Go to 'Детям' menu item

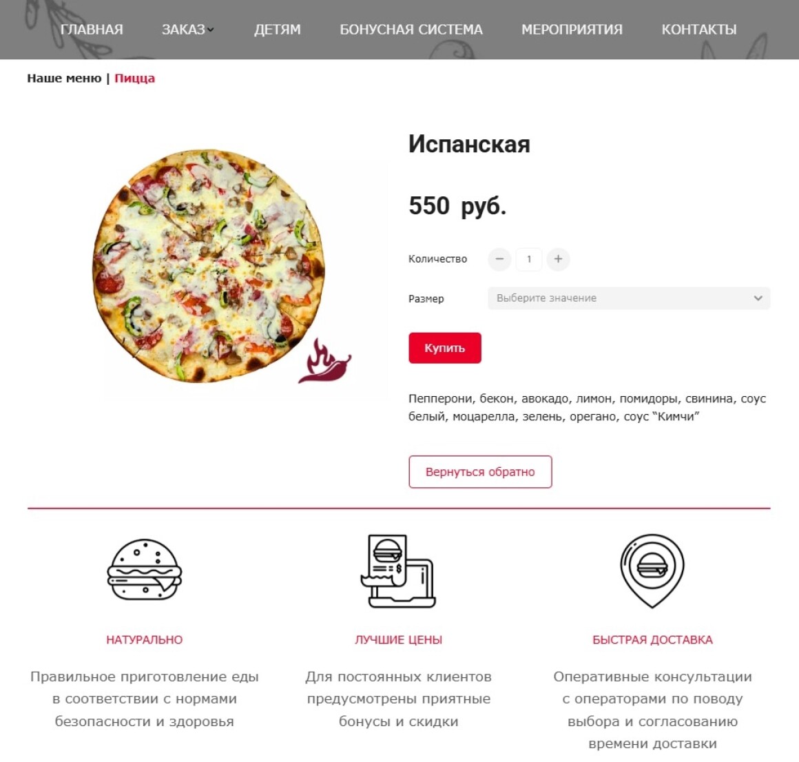(277, 30)
